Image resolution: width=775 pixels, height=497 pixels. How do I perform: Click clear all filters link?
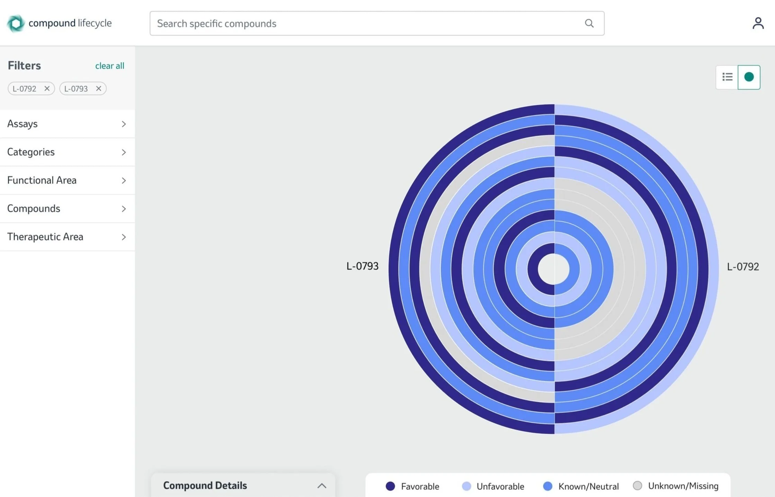coord(109,66)
